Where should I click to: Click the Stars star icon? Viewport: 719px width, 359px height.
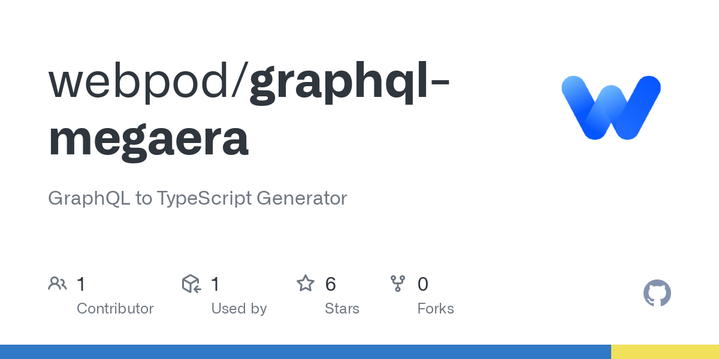pyautogui.click(x=306, y=284)
